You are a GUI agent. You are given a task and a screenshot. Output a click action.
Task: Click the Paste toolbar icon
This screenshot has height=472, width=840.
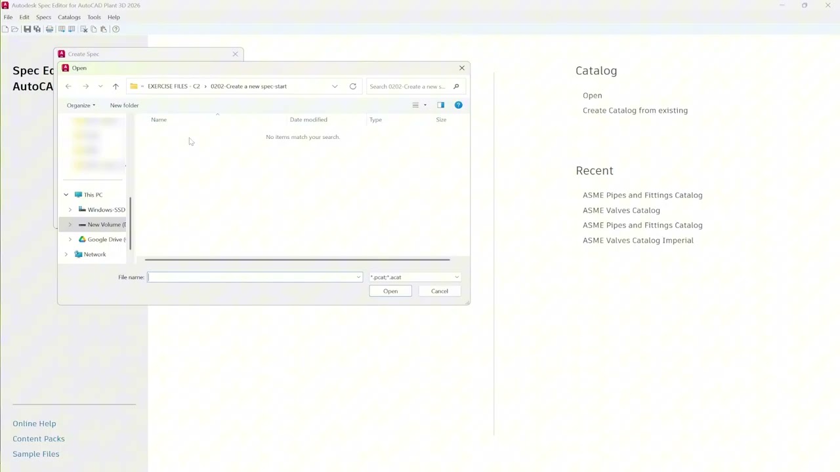pyautogui.click(x=104, y=29)
